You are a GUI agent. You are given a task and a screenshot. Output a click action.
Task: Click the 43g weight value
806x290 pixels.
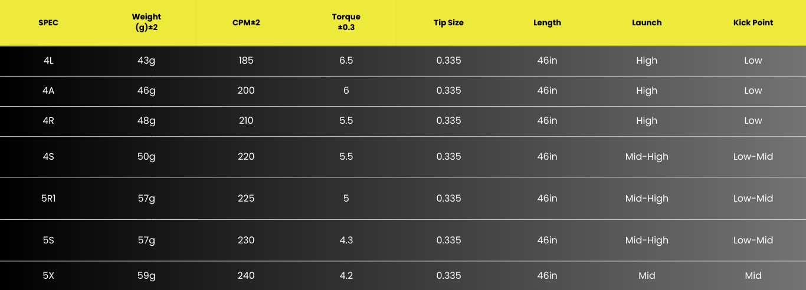(x=146, y=61)
